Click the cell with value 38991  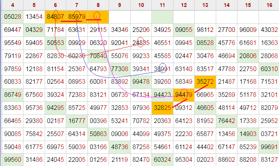tap(162, 68)
